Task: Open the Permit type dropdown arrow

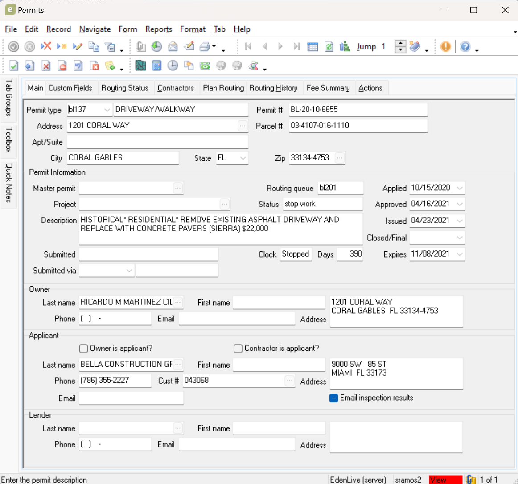Action: point(107,110)
